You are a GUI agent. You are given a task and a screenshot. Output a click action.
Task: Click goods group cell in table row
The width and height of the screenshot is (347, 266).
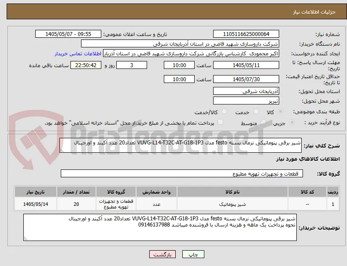tap(116, 204)
